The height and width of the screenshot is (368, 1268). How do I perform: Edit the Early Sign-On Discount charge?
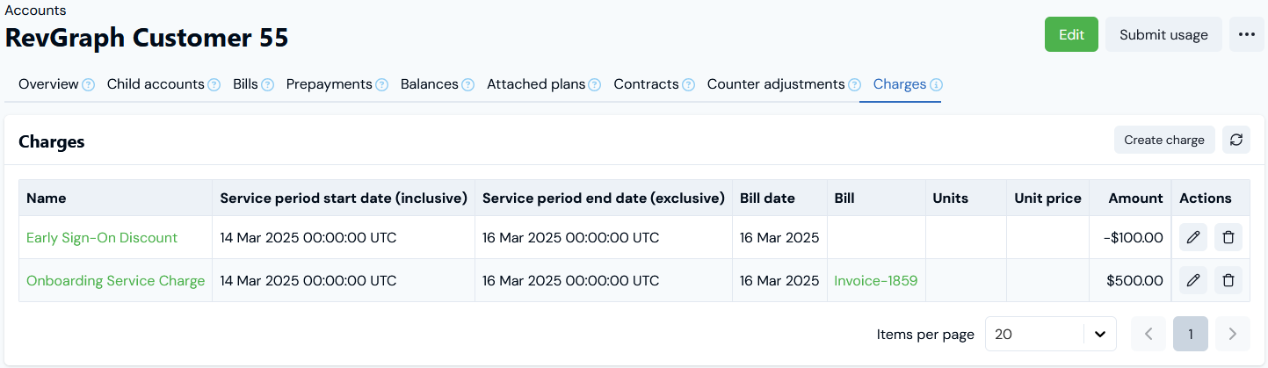pyautogui.click(x=1192, y=237)
